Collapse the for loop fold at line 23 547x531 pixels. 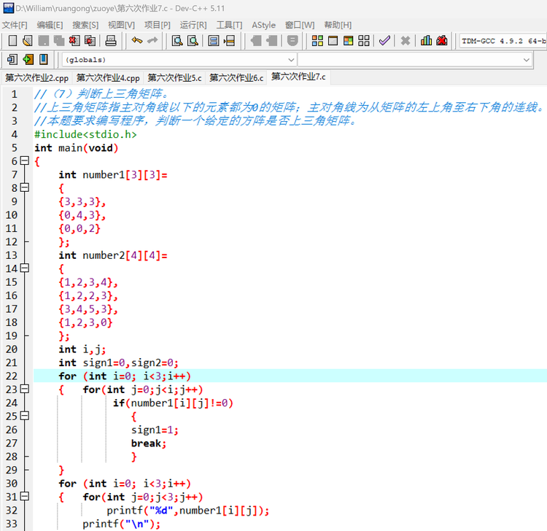[x=24, y=389]
